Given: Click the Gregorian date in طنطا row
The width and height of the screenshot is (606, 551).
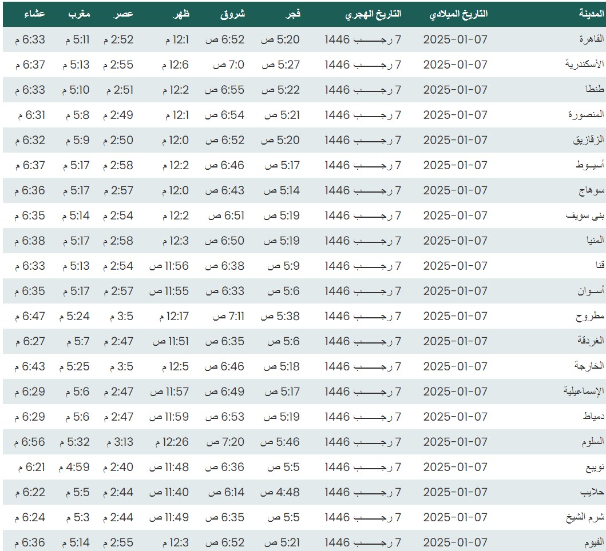Looking at the screenshot, I should [455, 90].
